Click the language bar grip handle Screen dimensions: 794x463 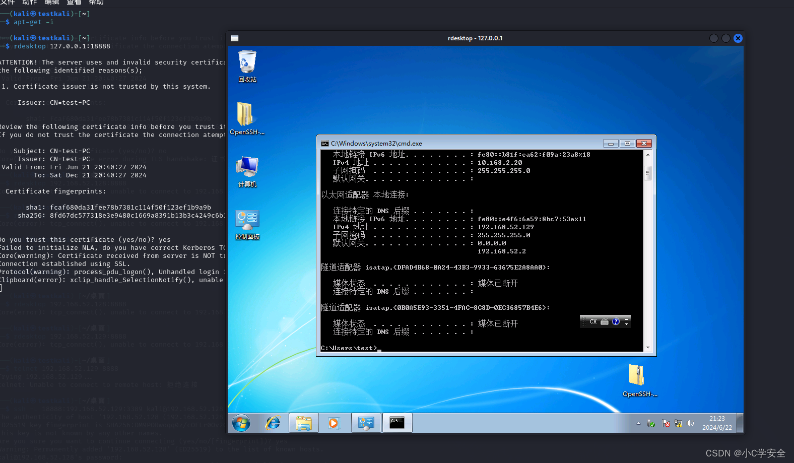(583, 321)
